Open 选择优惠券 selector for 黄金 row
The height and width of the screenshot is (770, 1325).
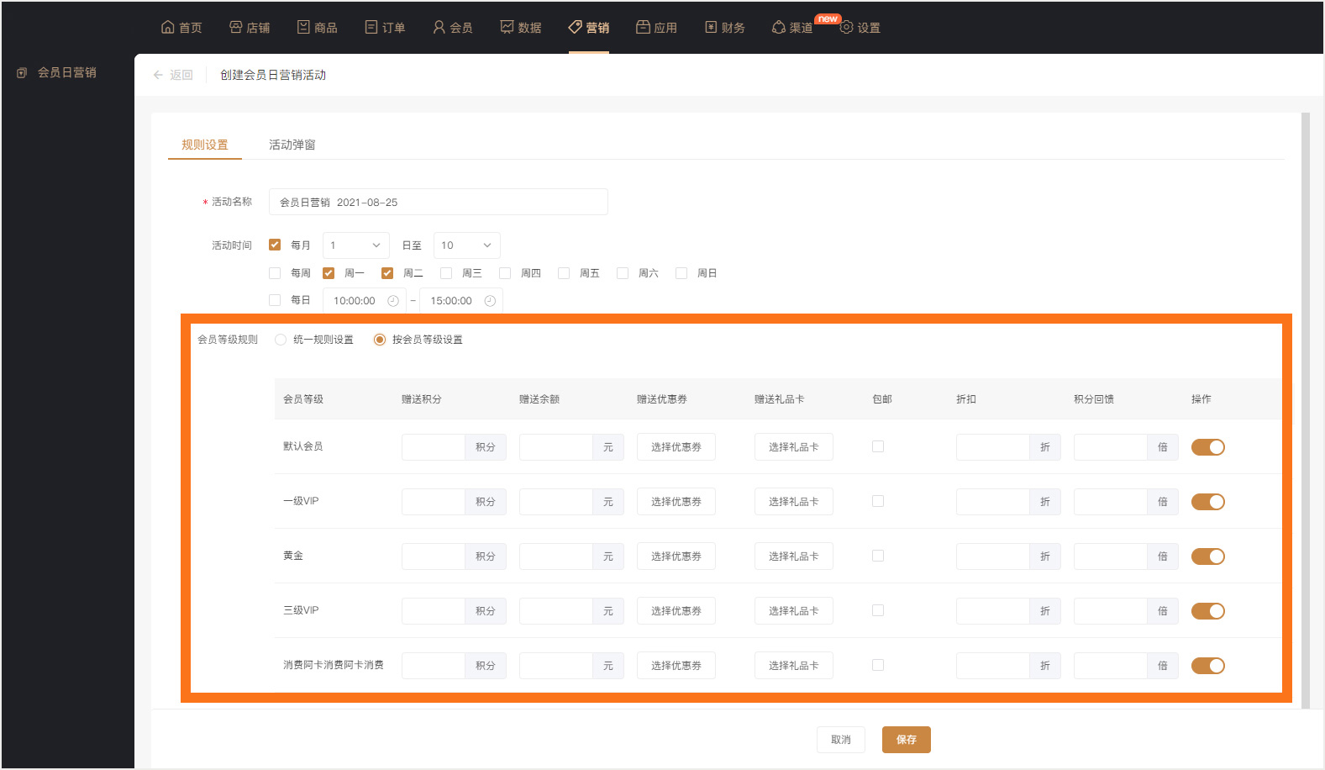click(x=676, y=556)
